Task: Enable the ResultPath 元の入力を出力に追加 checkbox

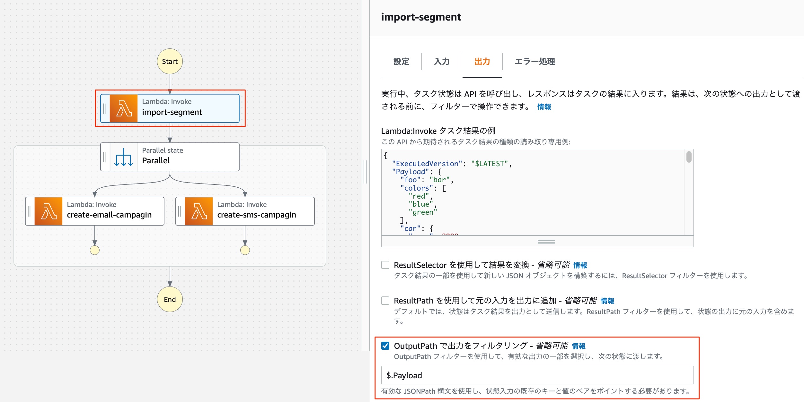Action: pyautogui.click(x=384, y=301)
